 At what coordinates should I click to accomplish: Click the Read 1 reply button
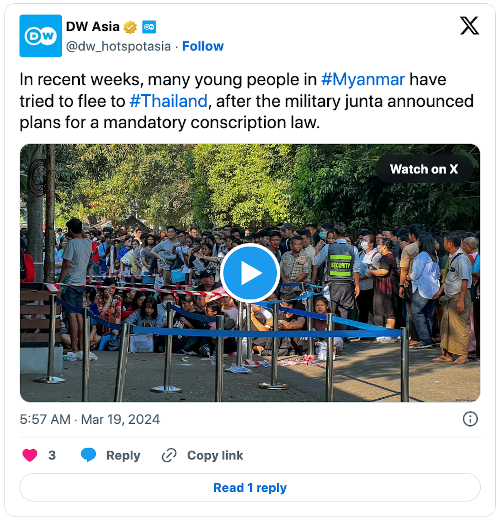click(250, 488)
